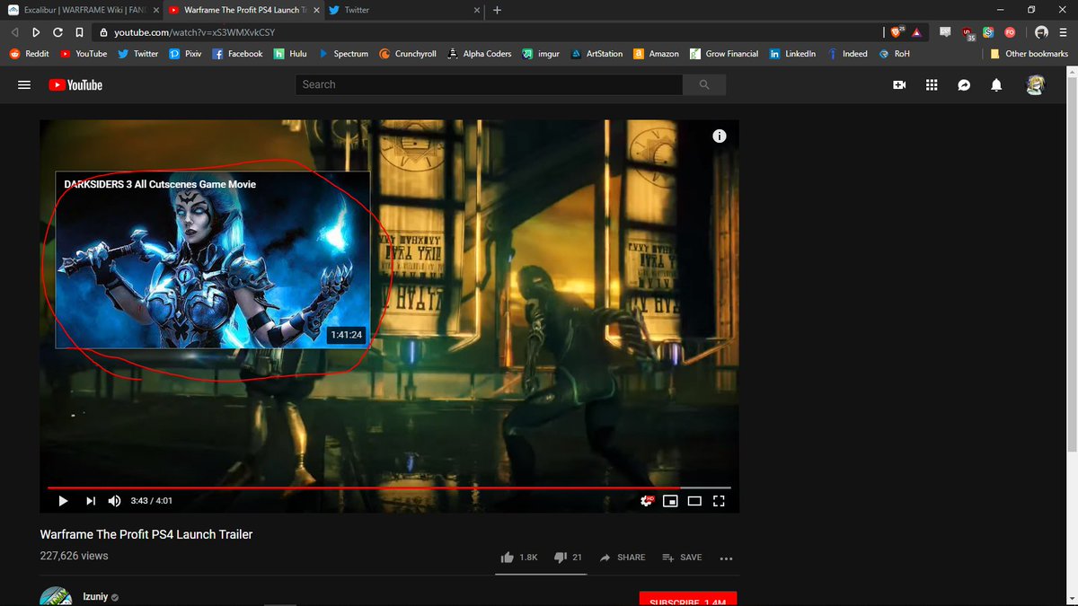1078x606 pixels.
Task: Open YouTube bookmark in bookmarks bar
Action: [x=84, y=54]
